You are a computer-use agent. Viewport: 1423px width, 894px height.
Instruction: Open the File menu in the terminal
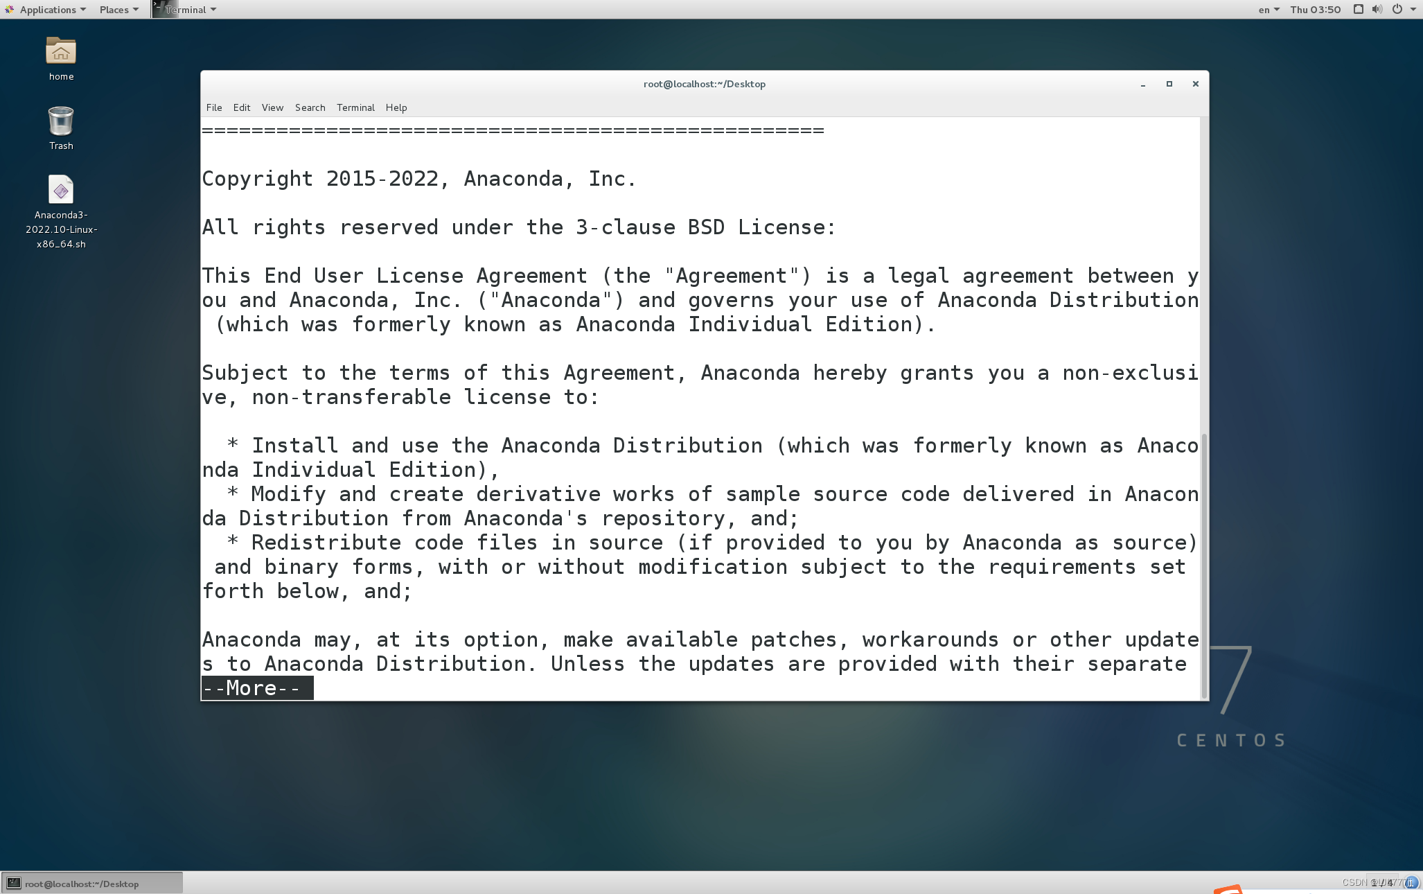tap(213, 107)
